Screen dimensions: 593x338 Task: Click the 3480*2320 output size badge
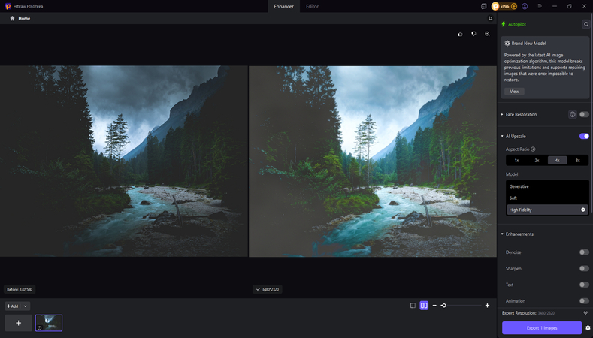click(268, 290)
